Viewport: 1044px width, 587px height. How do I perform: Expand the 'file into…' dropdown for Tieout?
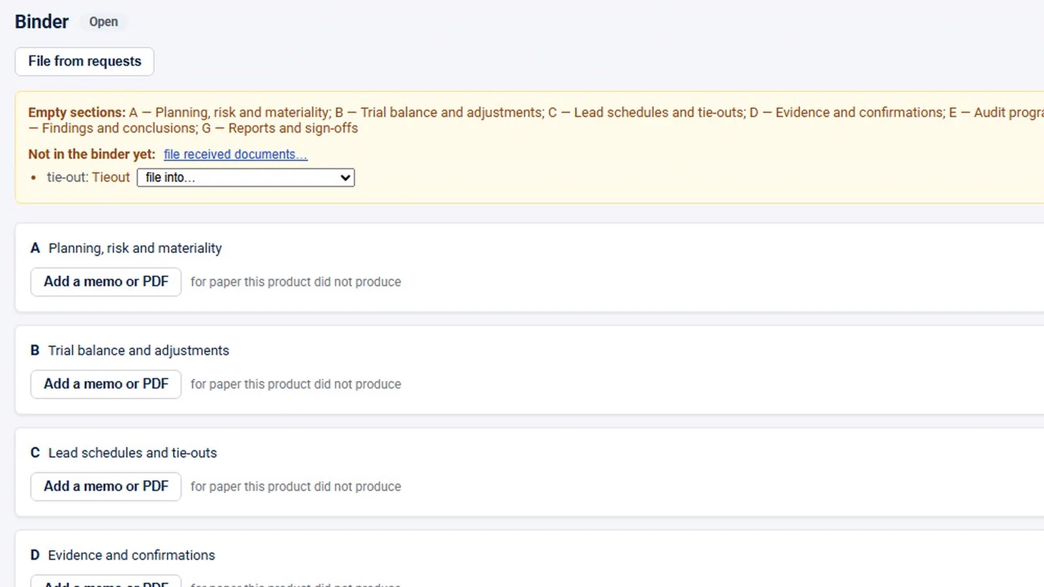coord(245,177)
